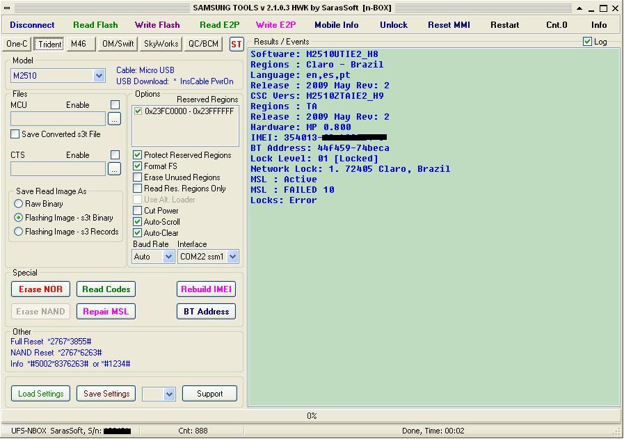The height and width of the screenshot is (439, 624).
Task: Toggle the Format FS checkbox
Action: click(x=138, y=166)
